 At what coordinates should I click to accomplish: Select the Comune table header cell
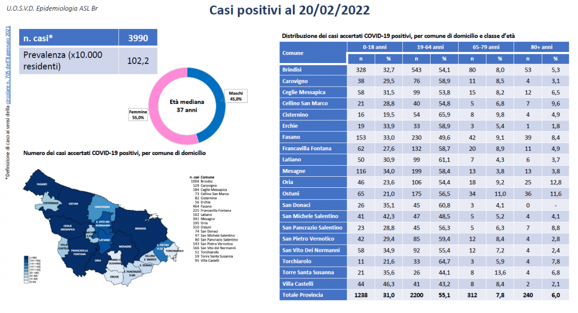[313, 53]
